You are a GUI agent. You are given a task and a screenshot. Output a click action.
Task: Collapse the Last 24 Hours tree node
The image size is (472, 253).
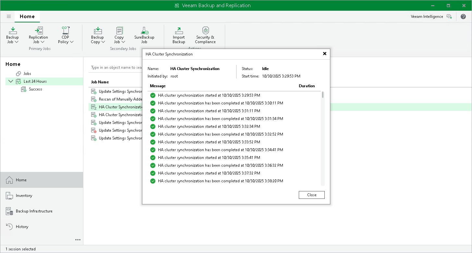(11, 81)
